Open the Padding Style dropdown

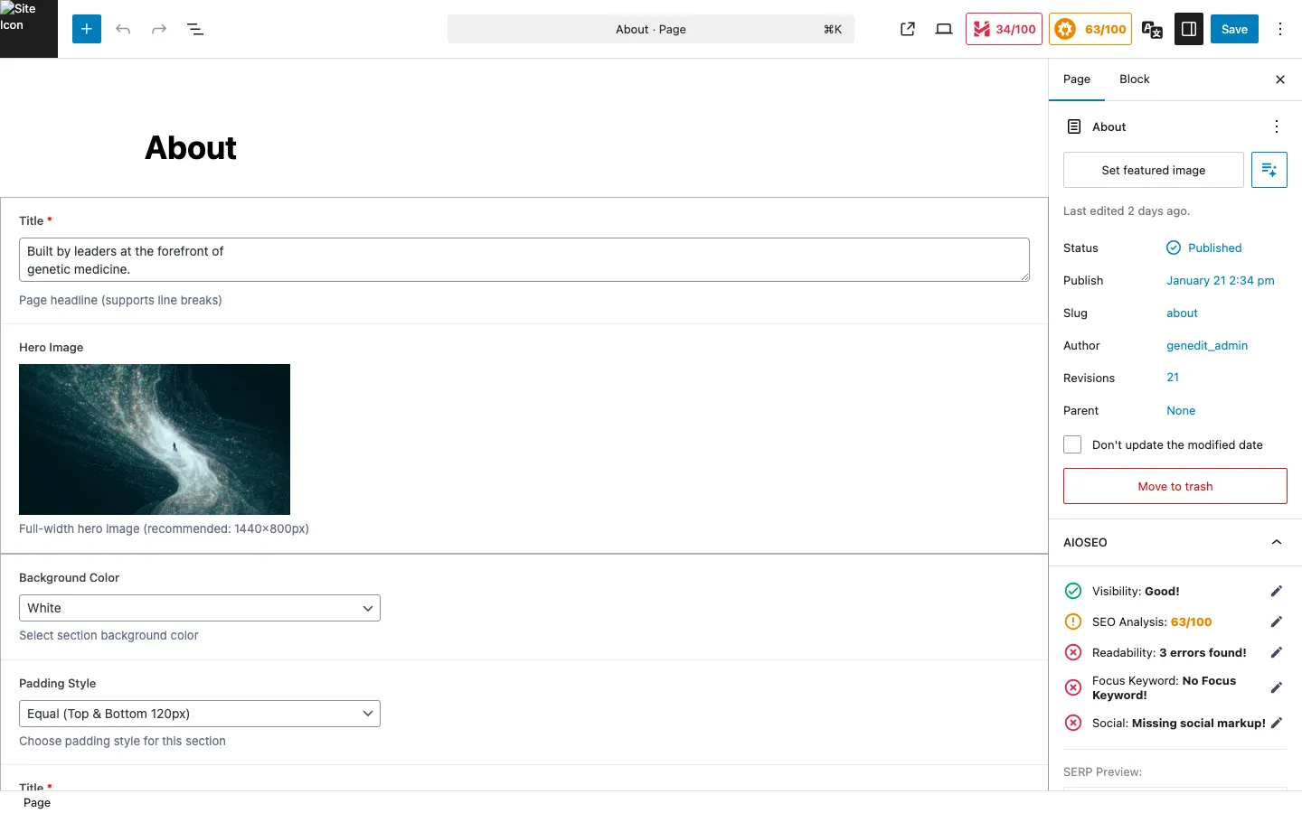[x=200, y=714]
